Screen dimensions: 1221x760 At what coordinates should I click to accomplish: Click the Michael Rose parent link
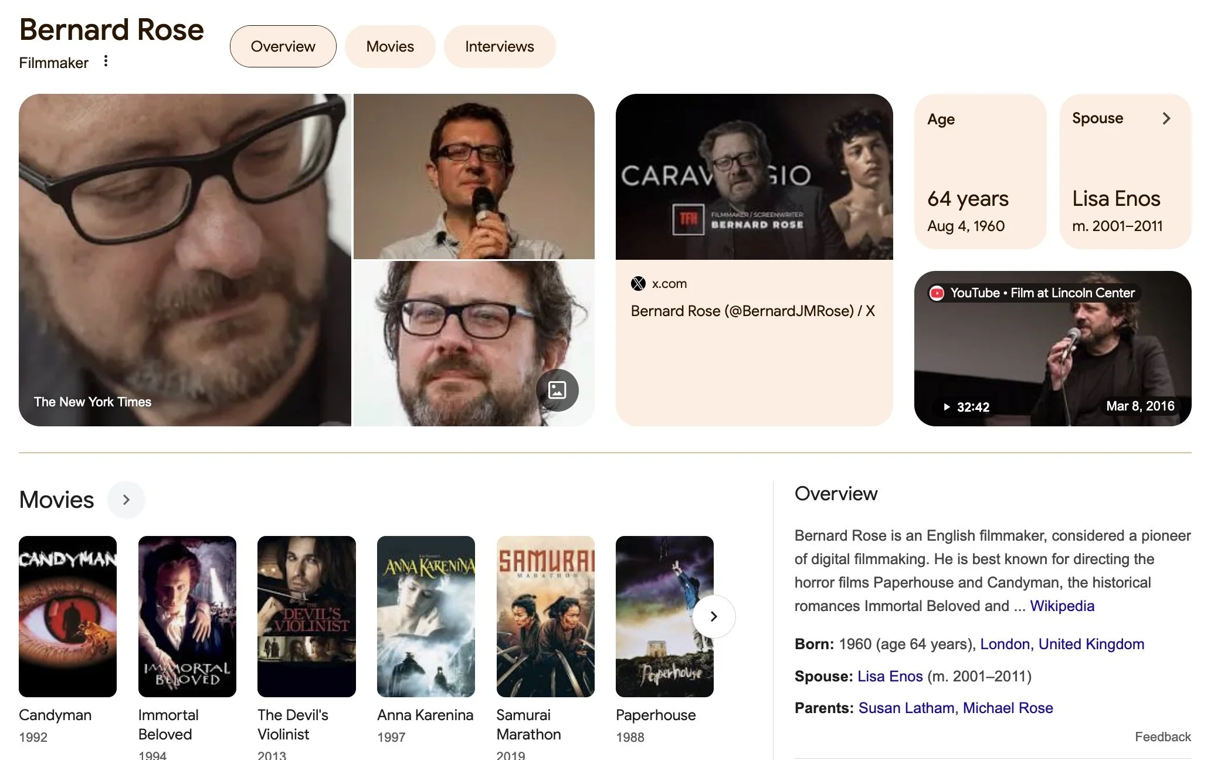click(1008, 708)
